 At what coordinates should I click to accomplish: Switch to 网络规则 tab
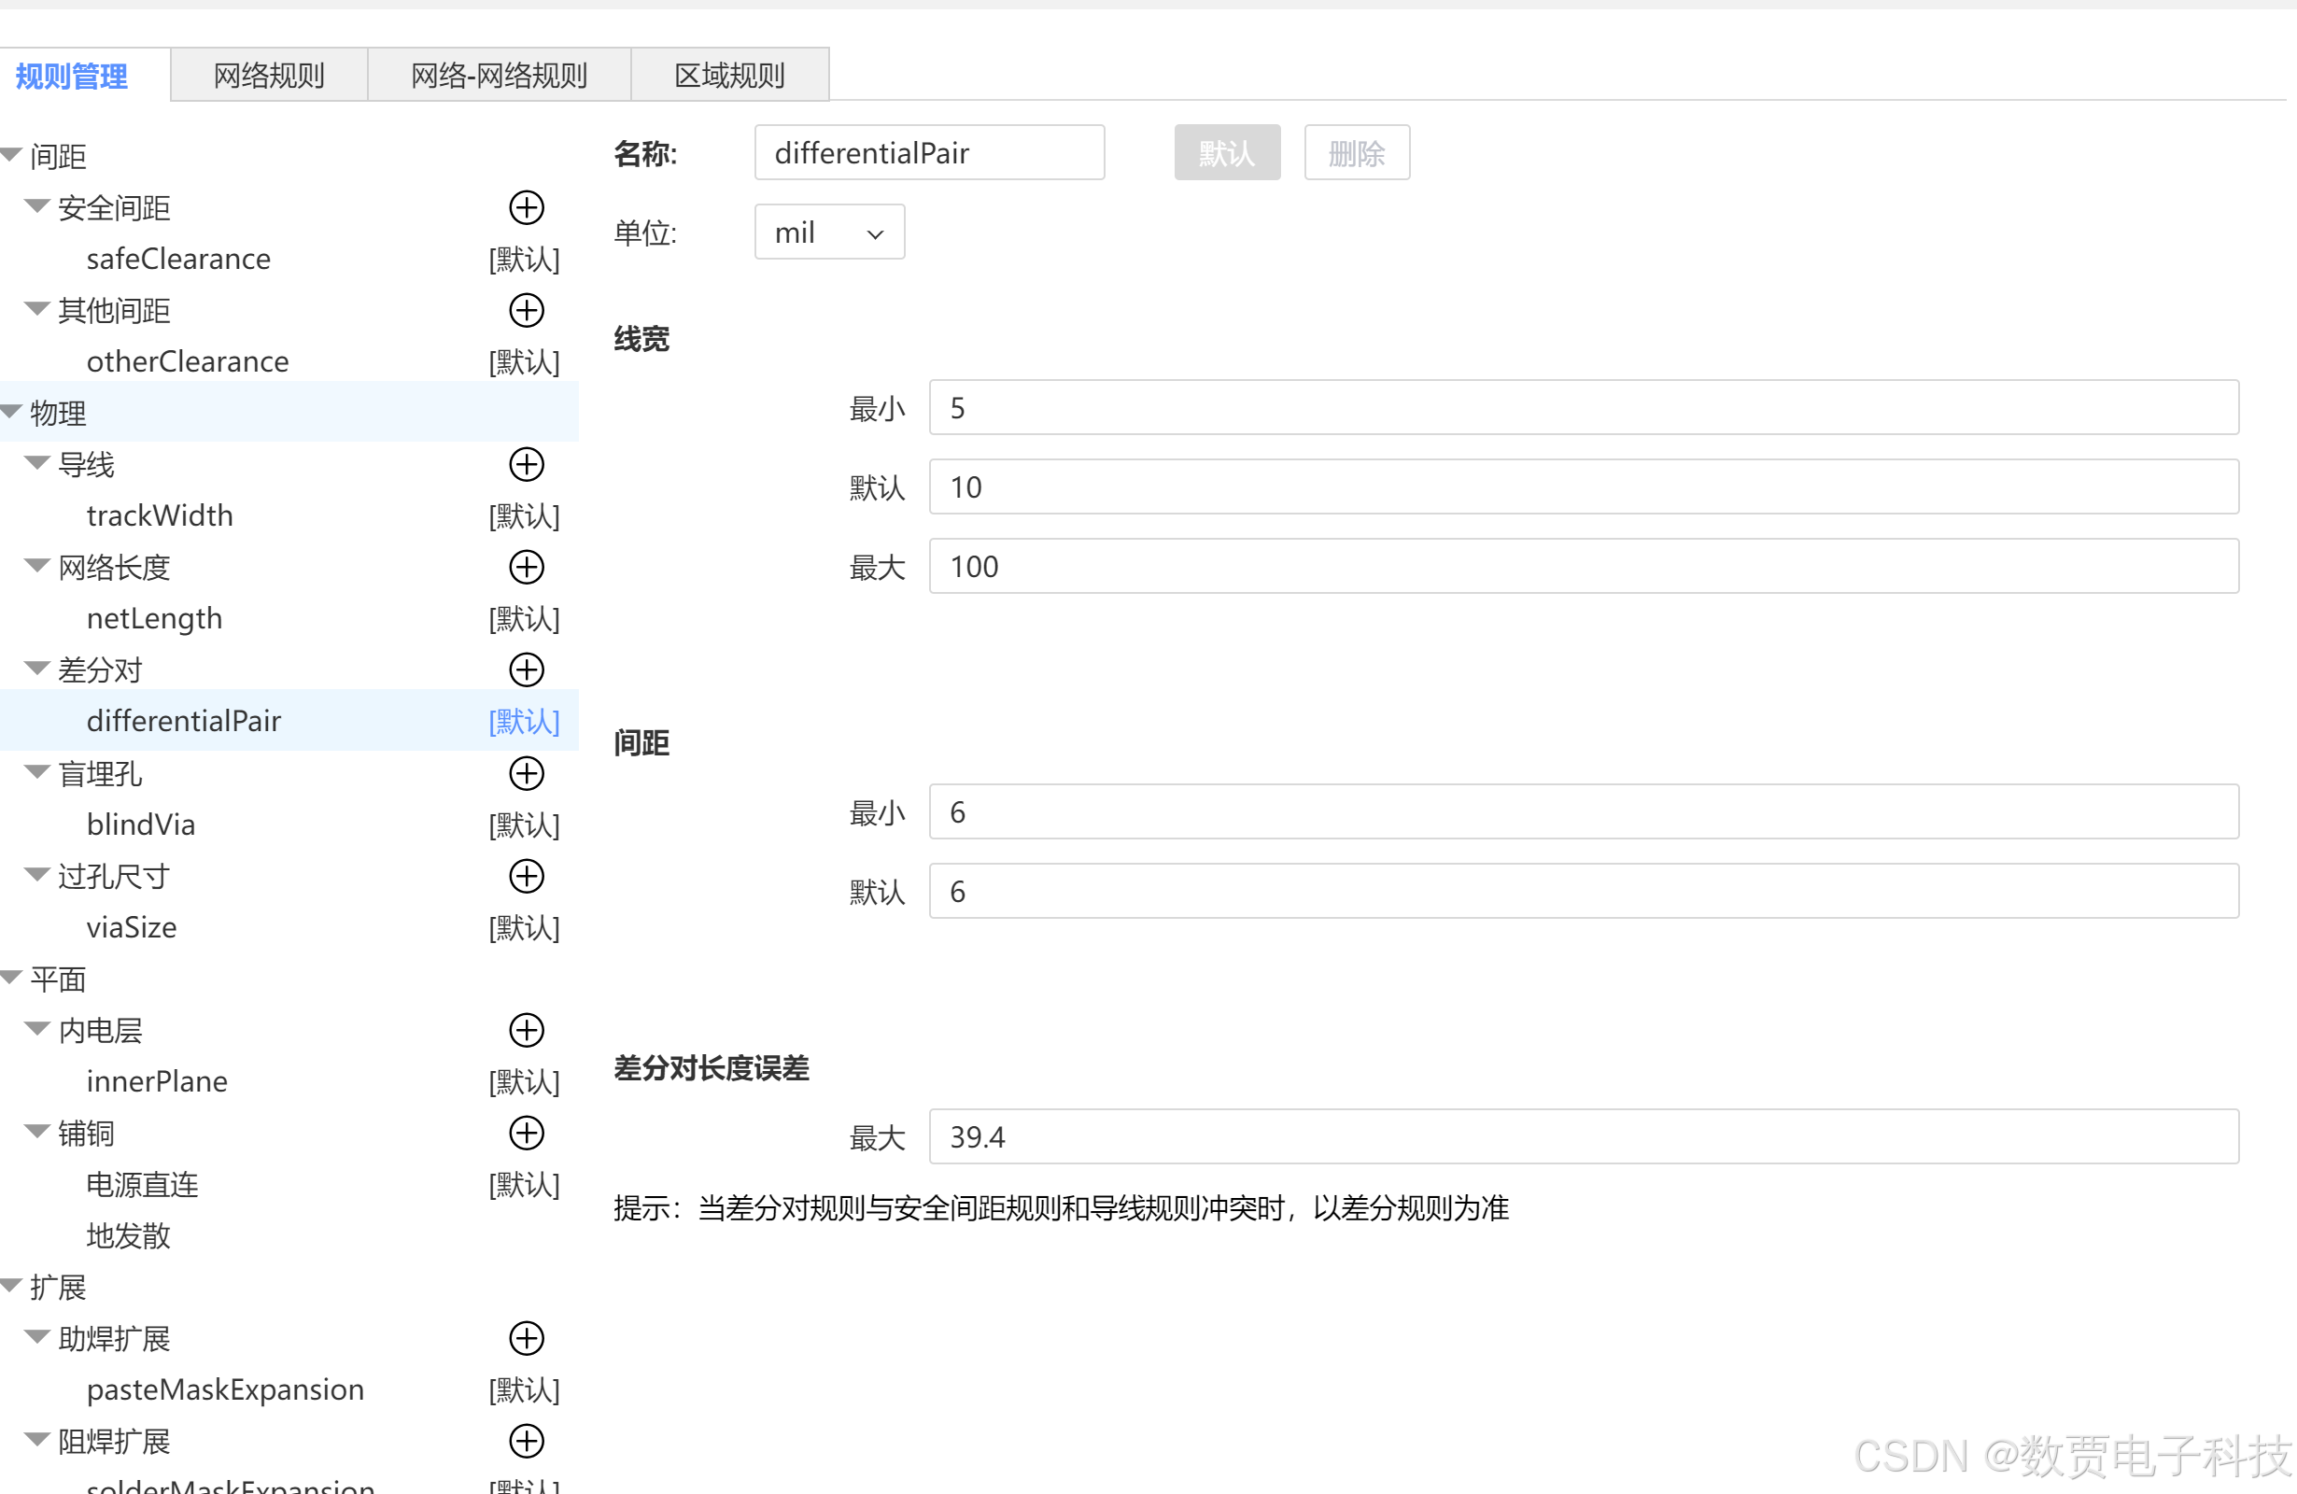coord(268,76)
